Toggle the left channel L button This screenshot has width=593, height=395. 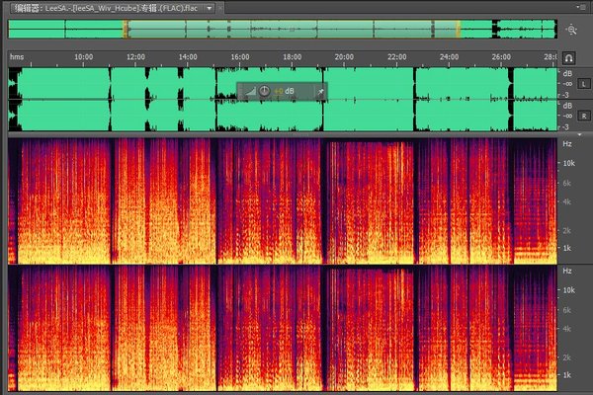(x=582, y=84)
